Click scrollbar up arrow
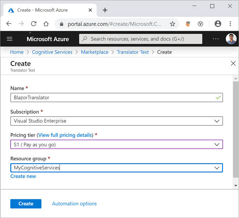Image resolution: width=239 pixels, height=218 pixels. click(x=236, y=78)
